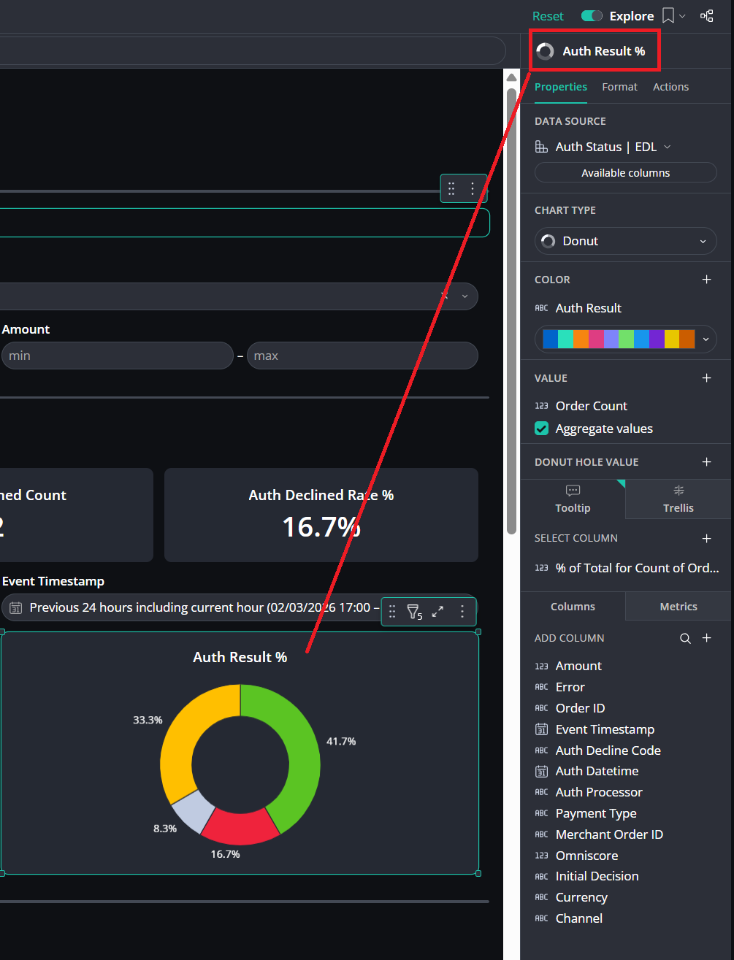Expand the Auth Result chart to fullscreen
734x960 pixels.
point(437,612)
